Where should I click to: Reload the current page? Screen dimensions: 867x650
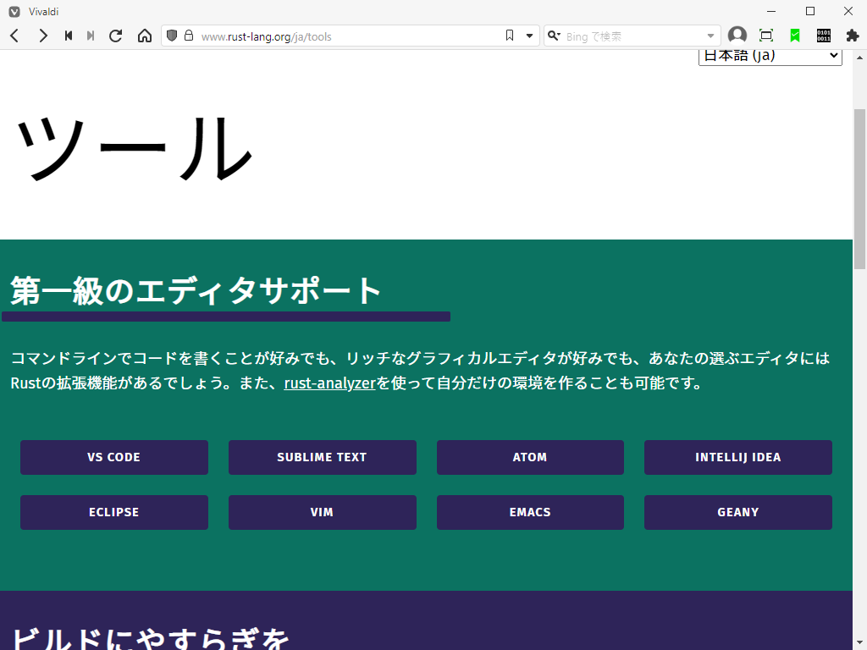point(115,36)
